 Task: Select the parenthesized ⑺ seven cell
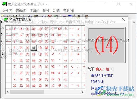[x=28, y=67]
